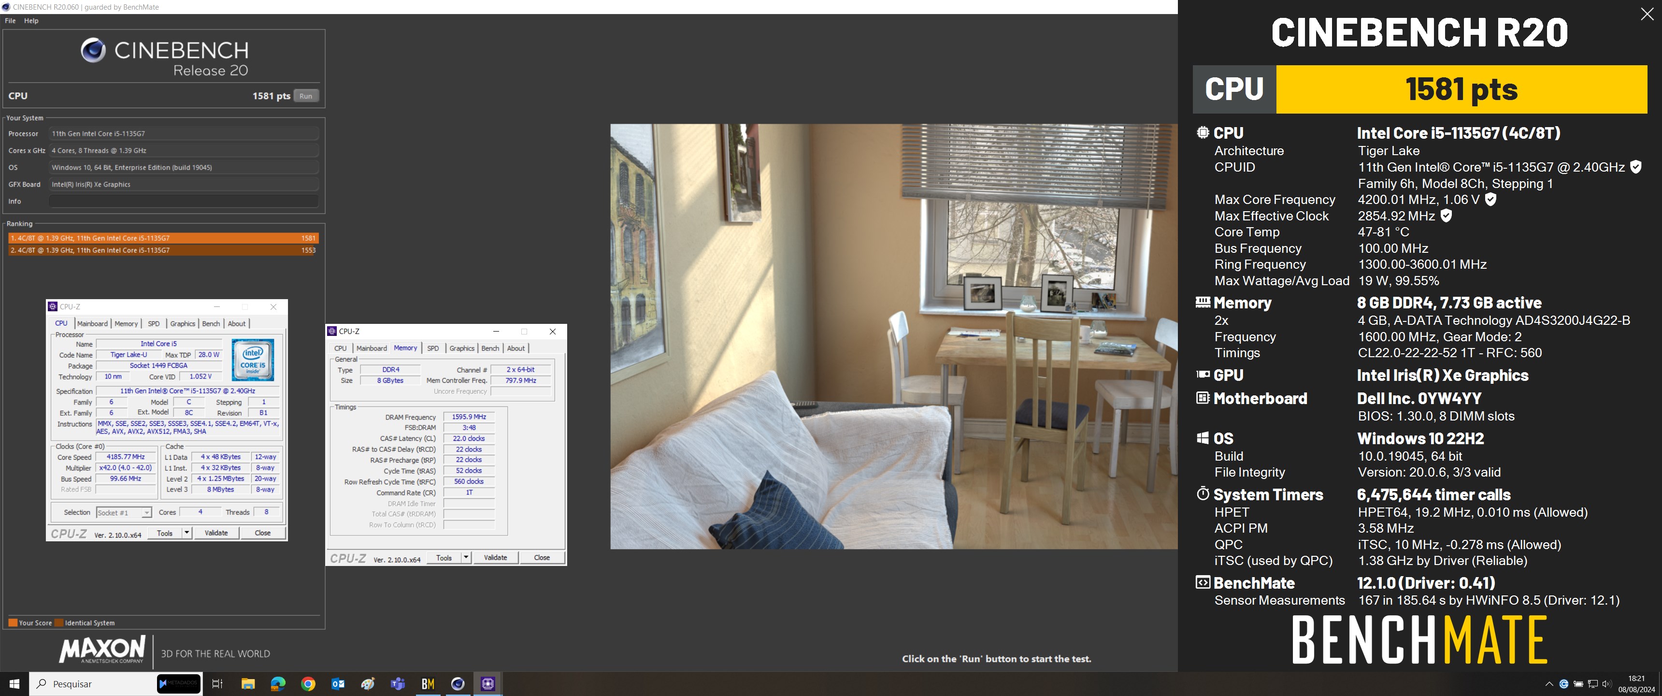Open Bench tab in CPU-Z CPU window
Screen dimensions: 1662x696
click(211, 323)
